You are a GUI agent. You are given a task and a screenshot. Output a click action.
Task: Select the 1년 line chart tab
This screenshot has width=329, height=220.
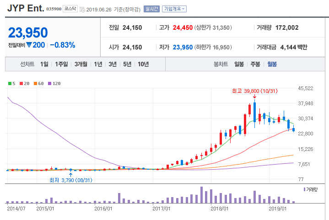(x=98, y=64)
